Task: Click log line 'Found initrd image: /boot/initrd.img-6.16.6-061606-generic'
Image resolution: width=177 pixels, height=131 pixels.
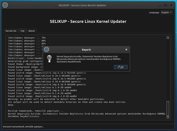Action: [x=47, y=73]
